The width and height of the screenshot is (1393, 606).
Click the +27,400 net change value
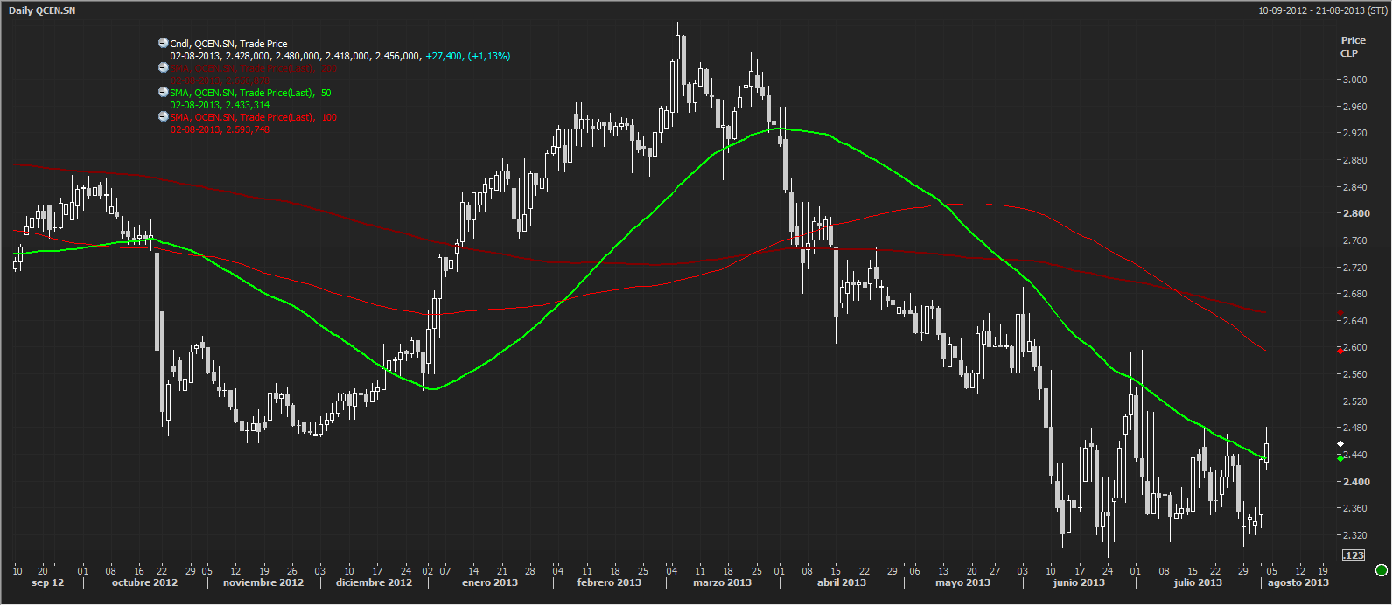(x=444, y=56)
